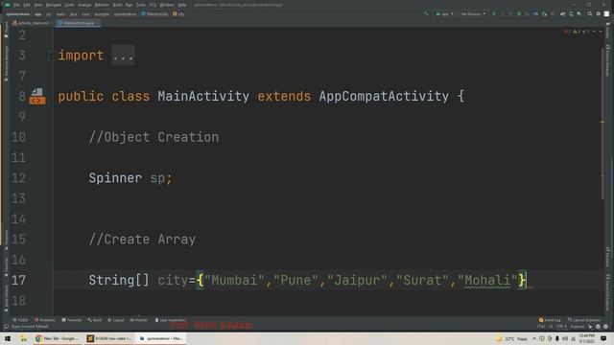The width and height of the screenshot is (614, 345).
Task: Open the File menu
Action: [x=16, y=5]
